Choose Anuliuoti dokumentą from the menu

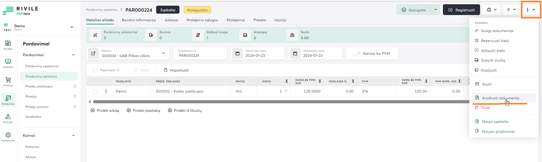(x=500, y=98)
